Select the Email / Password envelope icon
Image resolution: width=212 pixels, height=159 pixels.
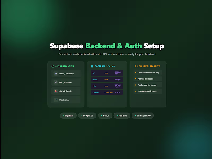click(55, 74)
